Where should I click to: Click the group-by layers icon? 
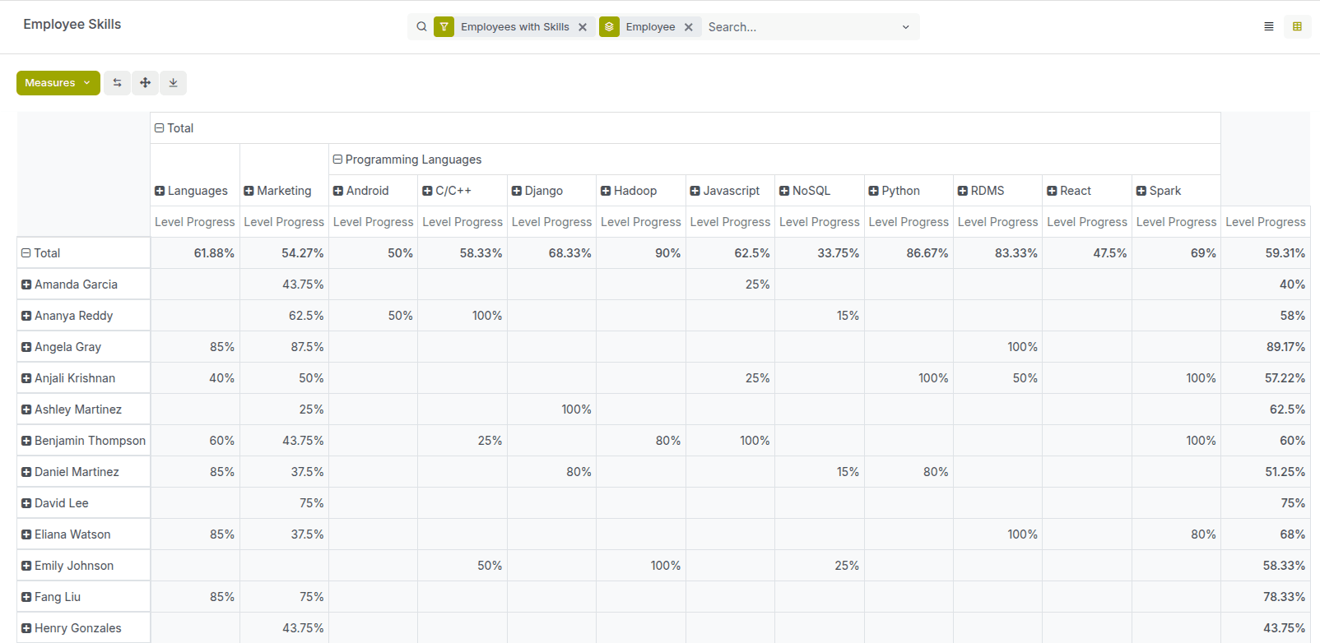coord(609,27)
